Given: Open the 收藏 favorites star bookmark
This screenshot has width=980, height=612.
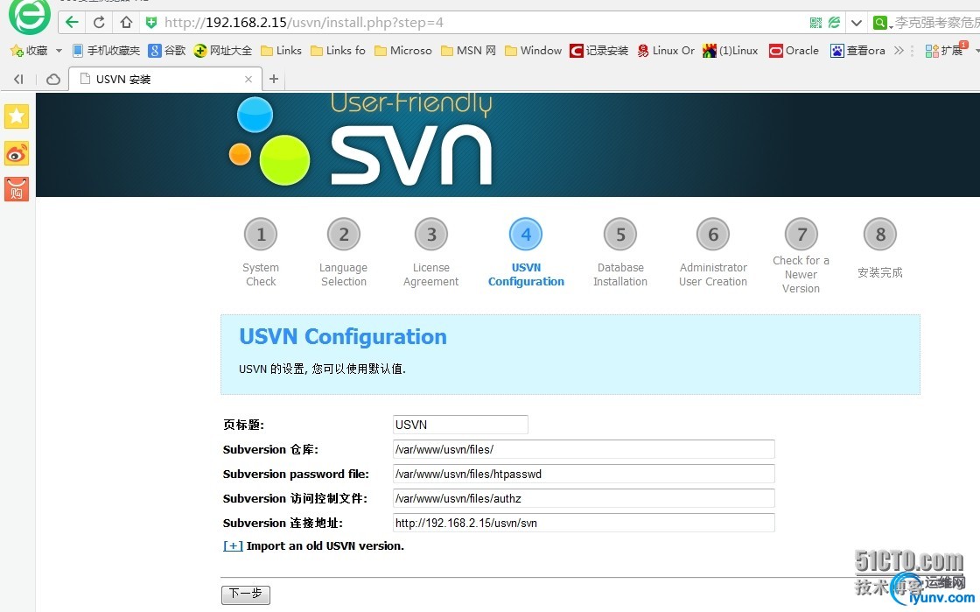Looking at the screenshot, I should pos(29,51).
